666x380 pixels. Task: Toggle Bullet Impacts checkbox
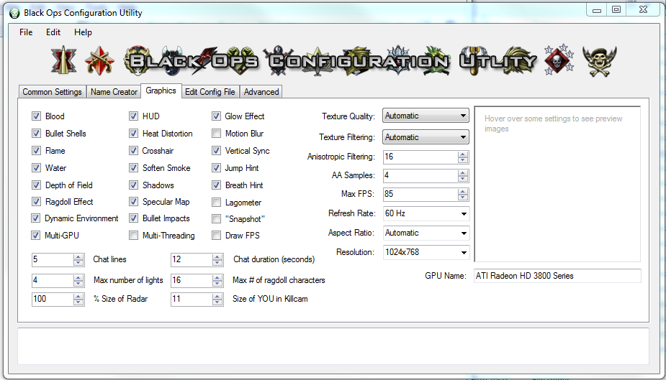[x=133, y=218]
